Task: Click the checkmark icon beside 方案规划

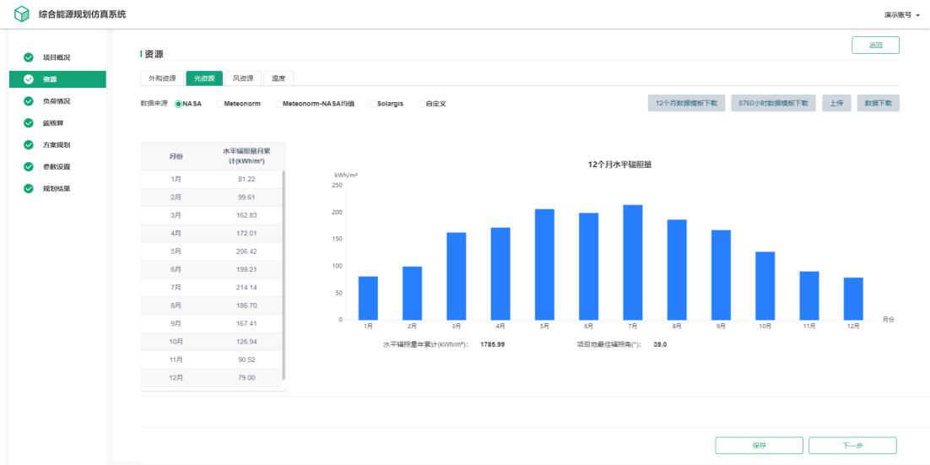Action: tap(29, 145)
